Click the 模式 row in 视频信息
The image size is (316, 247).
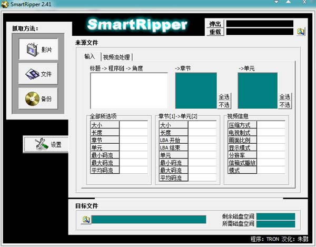click(x=256, y=170)
